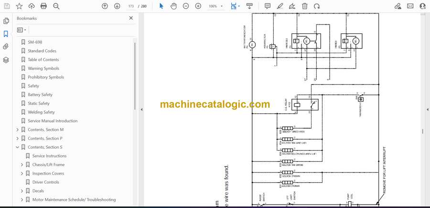
Task: Select the Hand pan tool
Action: [x=173, y=6]
